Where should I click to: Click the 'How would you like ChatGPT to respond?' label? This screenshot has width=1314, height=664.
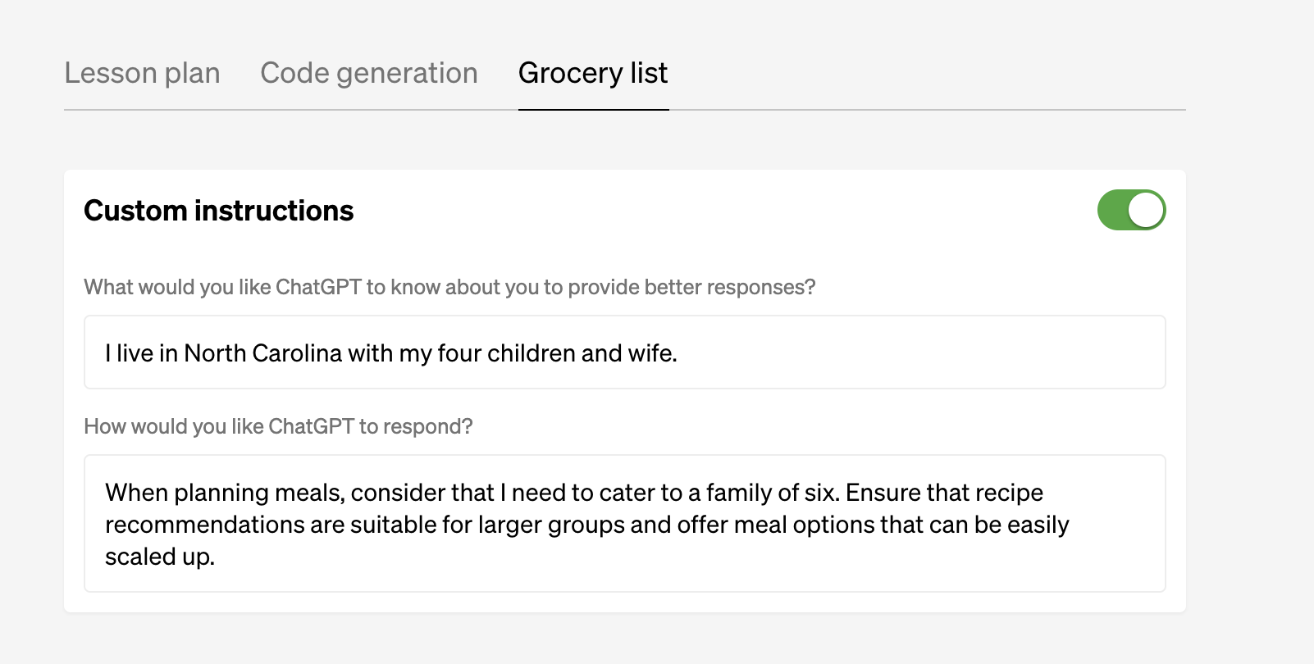279,426
